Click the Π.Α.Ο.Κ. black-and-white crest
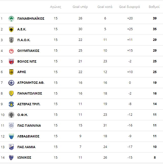 [x=11, y=40]
